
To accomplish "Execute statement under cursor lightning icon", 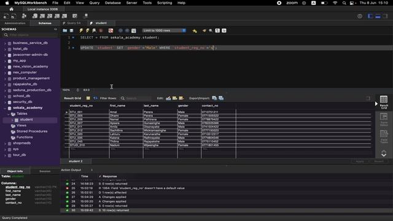I will (87, 31).
